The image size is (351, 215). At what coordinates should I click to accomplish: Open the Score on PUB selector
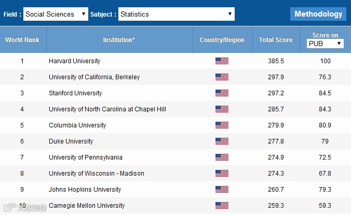tap(325, 44)
